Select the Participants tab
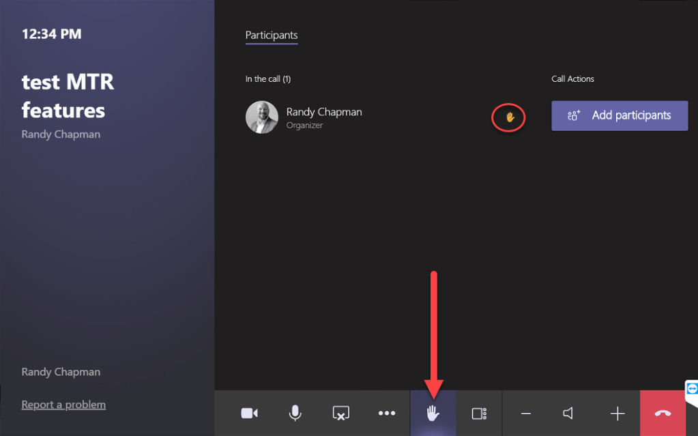The height and width of the screenshot is (436, 698). click(272, 35)
